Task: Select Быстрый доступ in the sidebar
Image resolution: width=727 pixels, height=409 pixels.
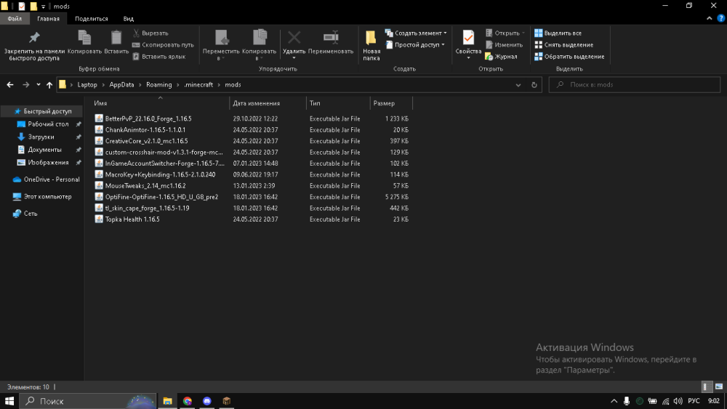Action: click(x=43, y=111)
